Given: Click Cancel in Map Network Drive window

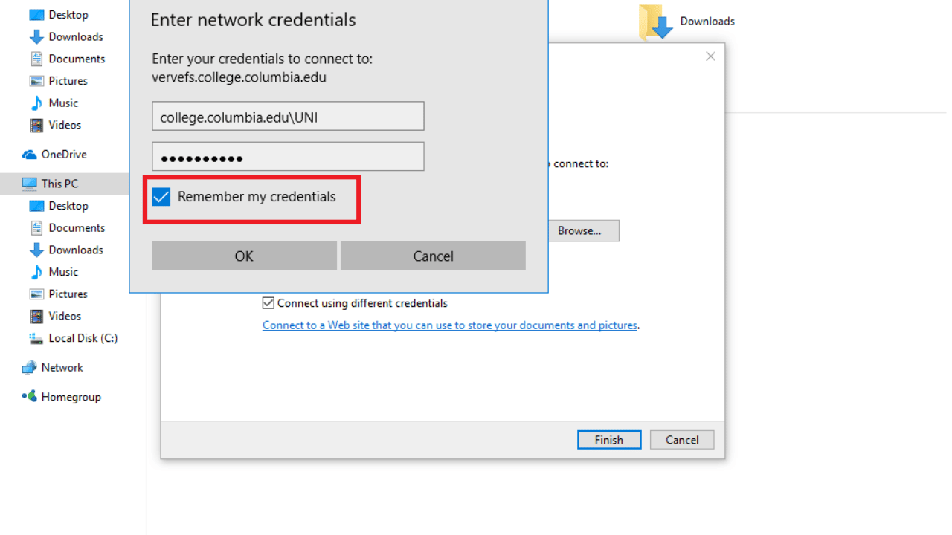Looking at the screenshot, I should 682,440.
